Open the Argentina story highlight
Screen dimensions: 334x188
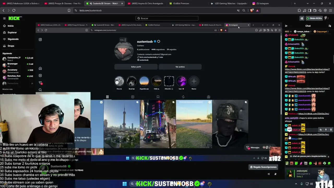point(144,81)
